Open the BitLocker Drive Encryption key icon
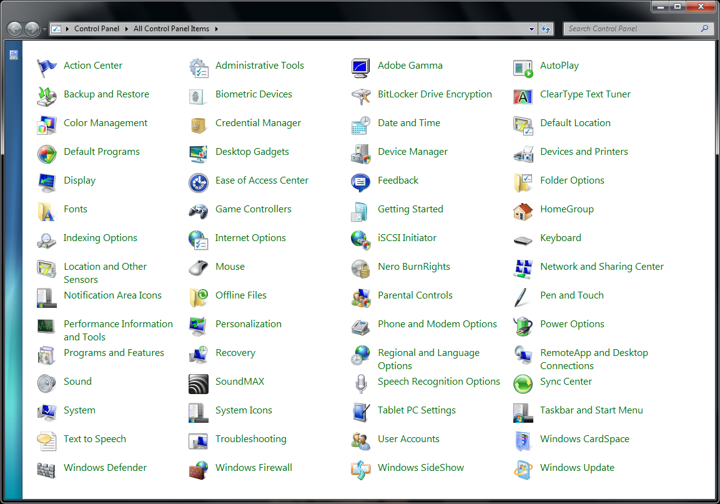This screenshot has height=504, width=720. click(360, 96)
